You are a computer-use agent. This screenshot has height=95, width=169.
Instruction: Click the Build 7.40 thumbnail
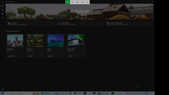click(15, 41)
